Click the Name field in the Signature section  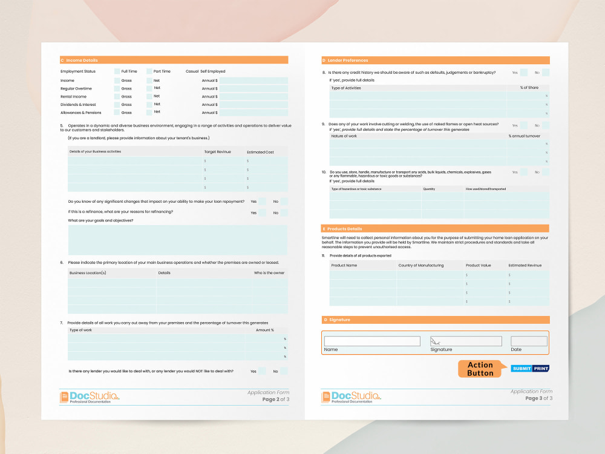pos(371,341)
